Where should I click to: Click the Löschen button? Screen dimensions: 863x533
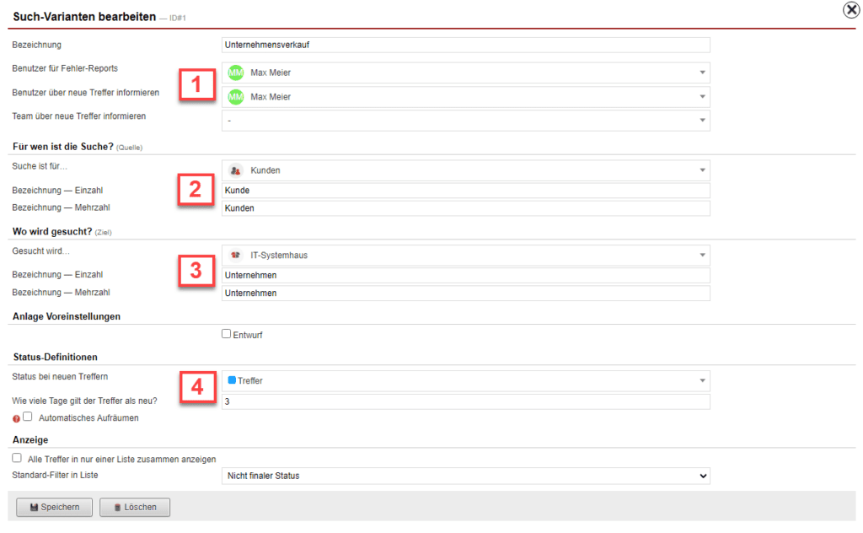pos(134,507)
